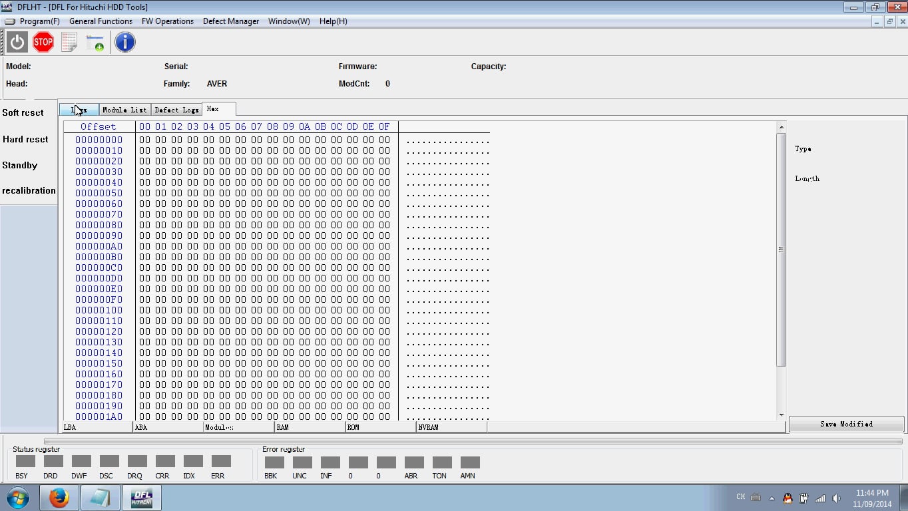Select the RAM bottom tab
Screen dimensions: 908x511
[310, 427]
